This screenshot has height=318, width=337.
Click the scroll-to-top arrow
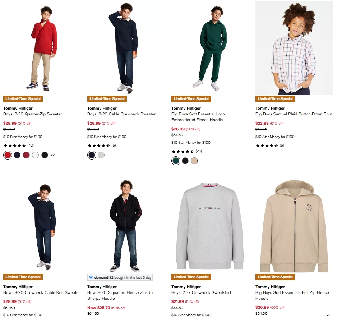[328, 315]
